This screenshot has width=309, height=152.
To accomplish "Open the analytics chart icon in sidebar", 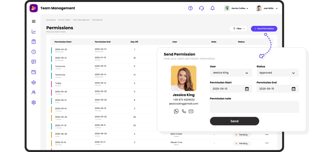I will click(x=34, y=32).
